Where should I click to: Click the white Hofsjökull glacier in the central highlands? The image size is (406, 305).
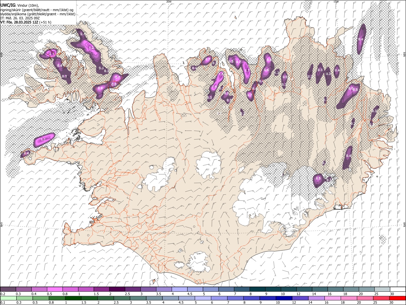coord(208,165)
